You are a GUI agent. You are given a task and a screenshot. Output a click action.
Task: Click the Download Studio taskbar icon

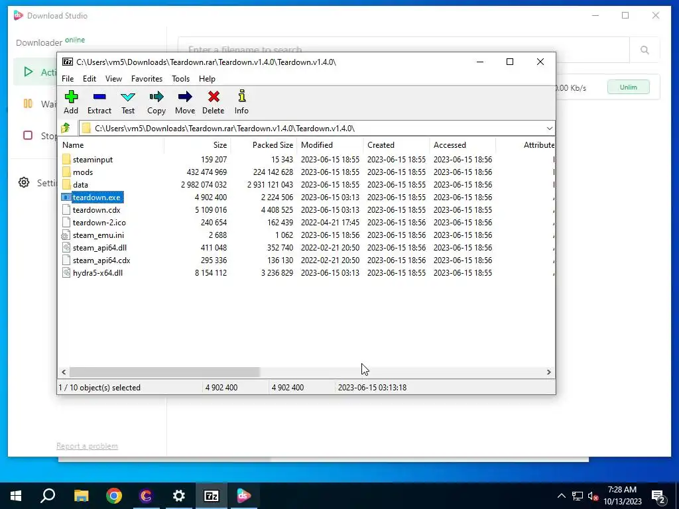coord(243,496)
